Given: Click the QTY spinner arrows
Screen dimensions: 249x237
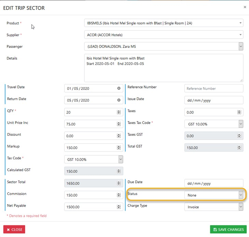Looking at the screenshot, I should coord(119,112).
